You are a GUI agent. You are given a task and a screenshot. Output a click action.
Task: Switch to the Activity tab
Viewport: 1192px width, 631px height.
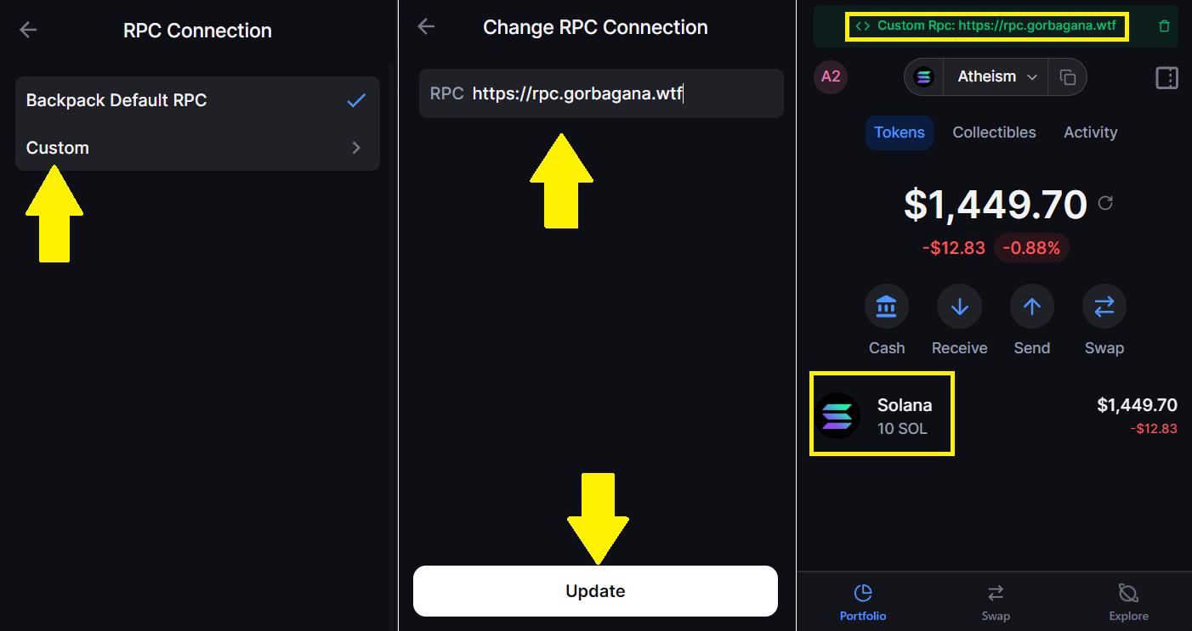pyautogui.click(x=1090, y=132)
